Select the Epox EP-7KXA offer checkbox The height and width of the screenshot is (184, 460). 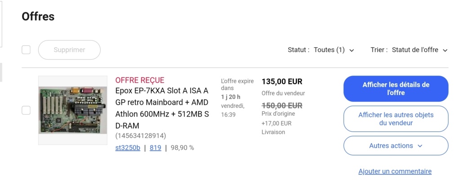26,110
